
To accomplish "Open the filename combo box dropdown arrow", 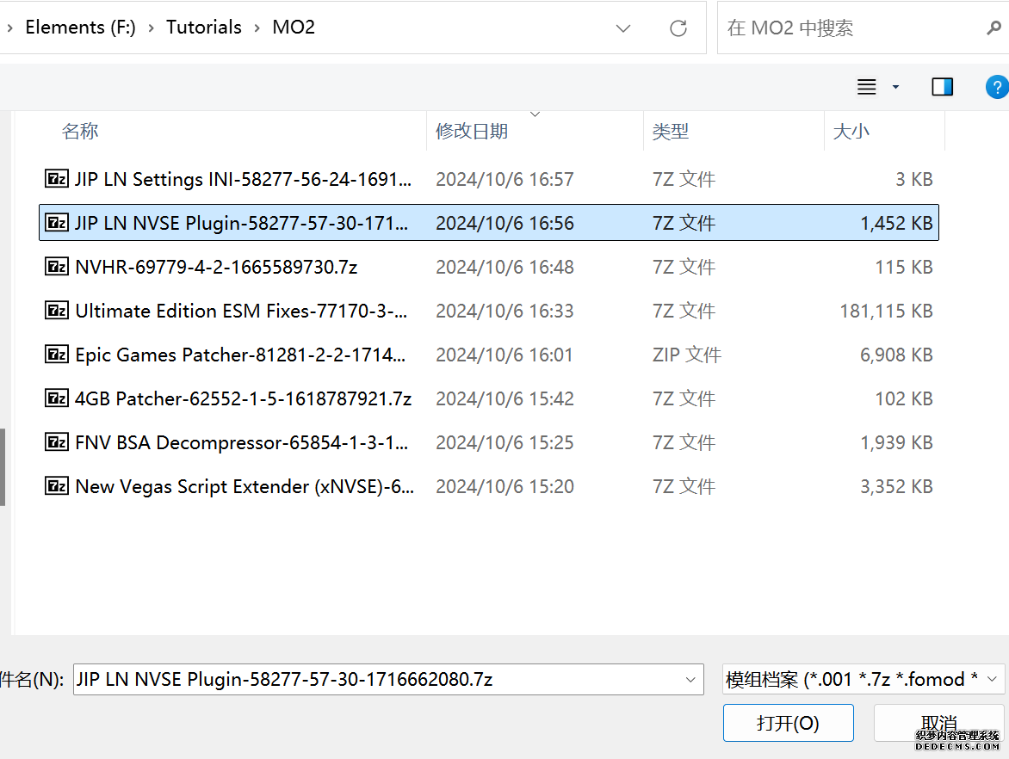I will (690, 680).
